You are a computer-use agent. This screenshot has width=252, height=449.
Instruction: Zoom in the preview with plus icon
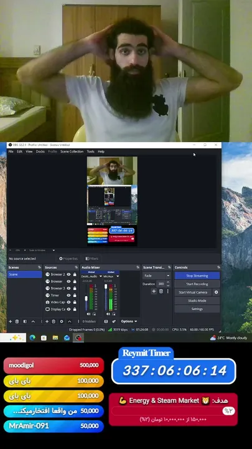pos(24,250)
